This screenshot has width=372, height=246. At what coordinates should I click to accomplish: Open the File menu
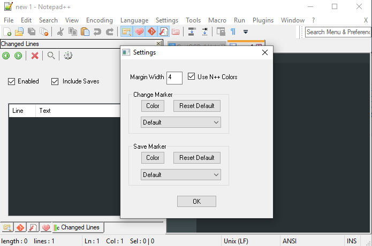(x=9, y=20)
